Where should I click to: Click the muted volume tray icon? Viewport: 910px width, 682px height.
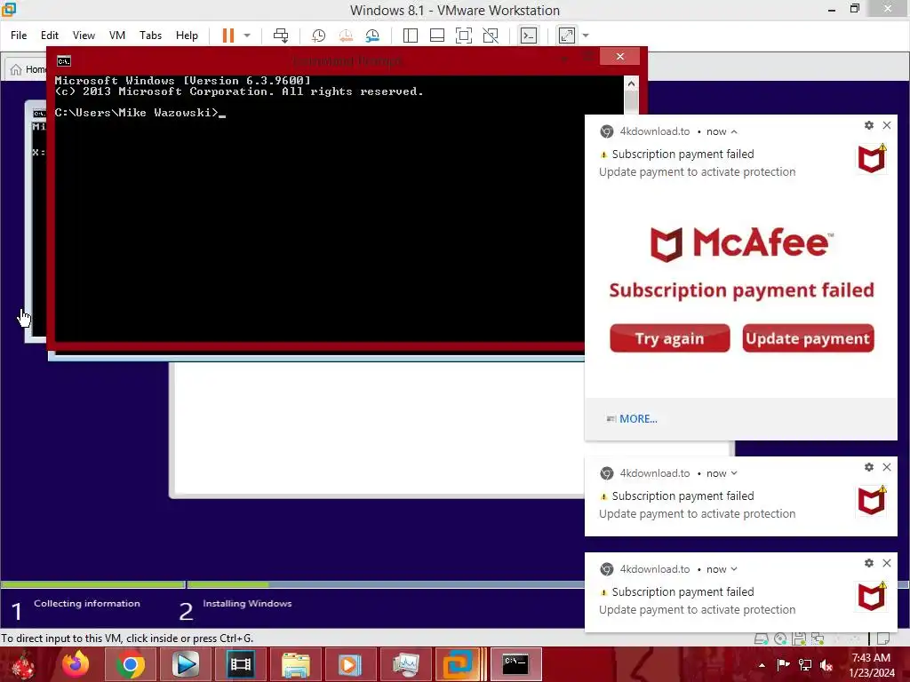[826, 665]
